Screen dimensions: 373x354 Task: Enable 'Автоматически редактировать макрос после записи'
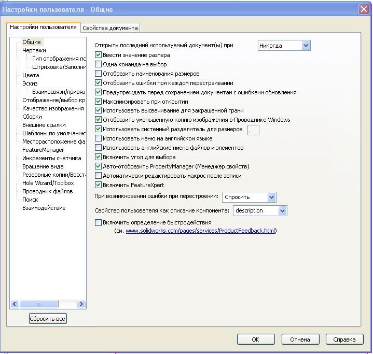tap(98, 176)
